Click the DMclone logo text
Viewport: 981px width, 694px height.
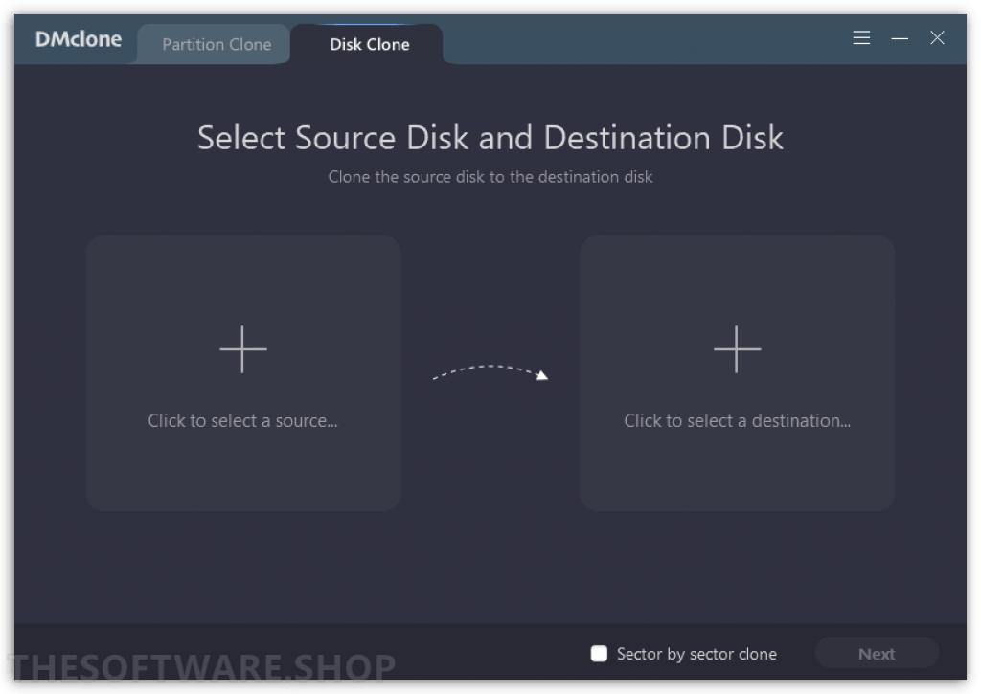79,39
